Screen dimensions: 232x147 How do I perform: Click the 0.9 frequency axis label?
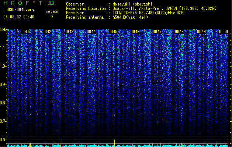3,85
